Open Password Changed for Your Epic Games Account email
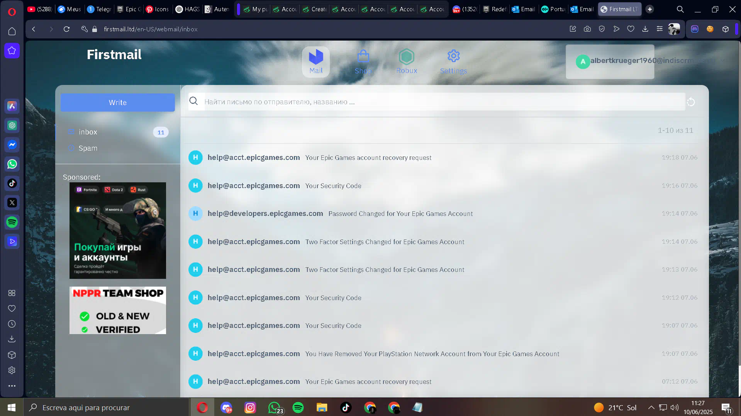Screen dimensions: 741x416 (443, 214)
